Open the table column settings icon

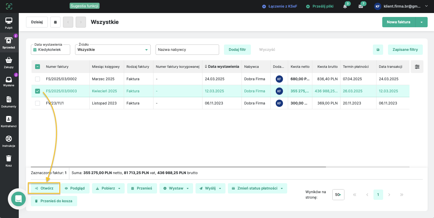[417, 67]
